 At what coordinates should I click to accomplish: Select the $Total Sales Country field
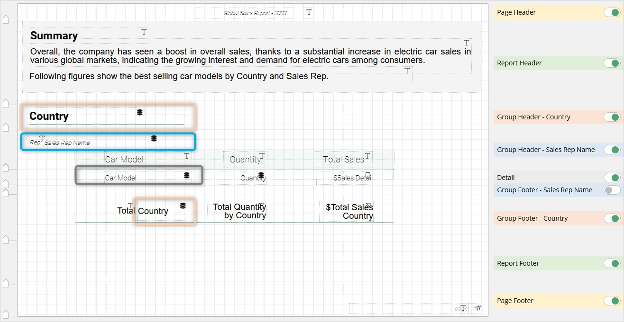click(x=346, y=211)
